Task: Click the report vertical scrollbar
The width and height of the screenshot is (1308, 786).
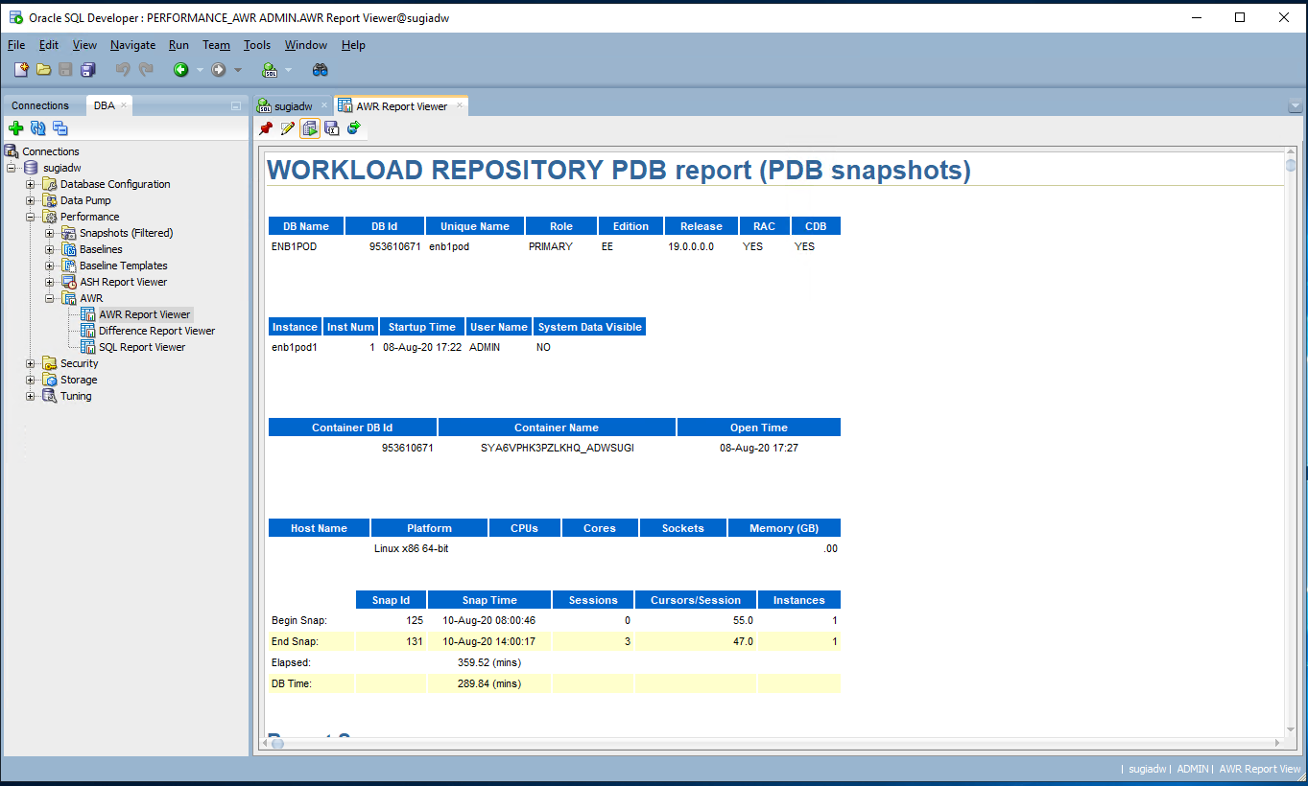Action: (x=1291, y=441)
